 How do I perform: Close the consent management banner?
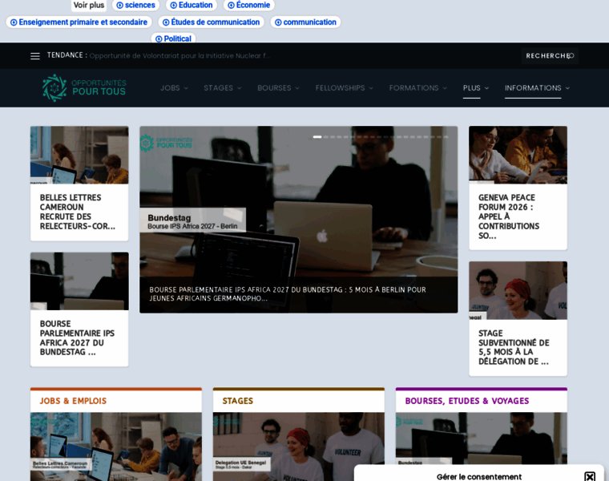[590, 476]
